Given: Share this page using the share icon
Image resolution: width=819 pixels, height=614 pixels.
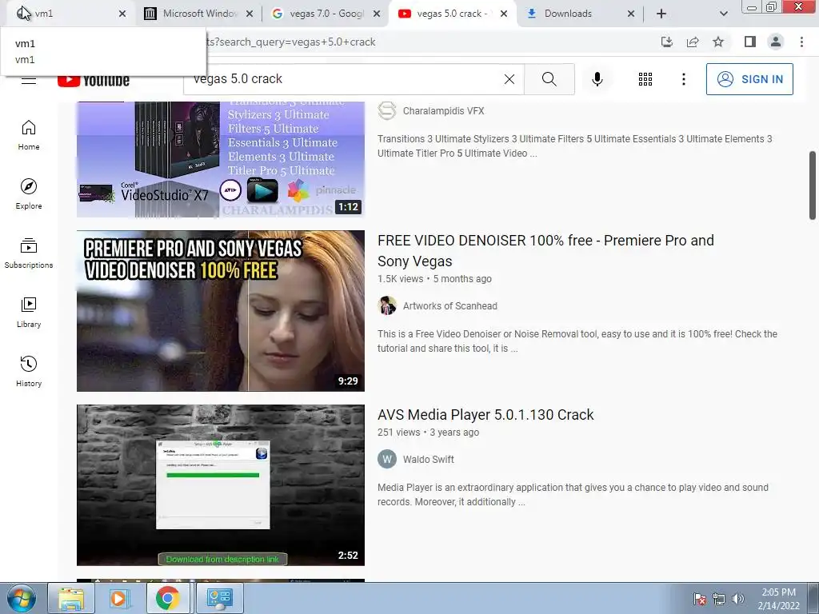Looking at the screenshot, I should click(x=693, y=42).
